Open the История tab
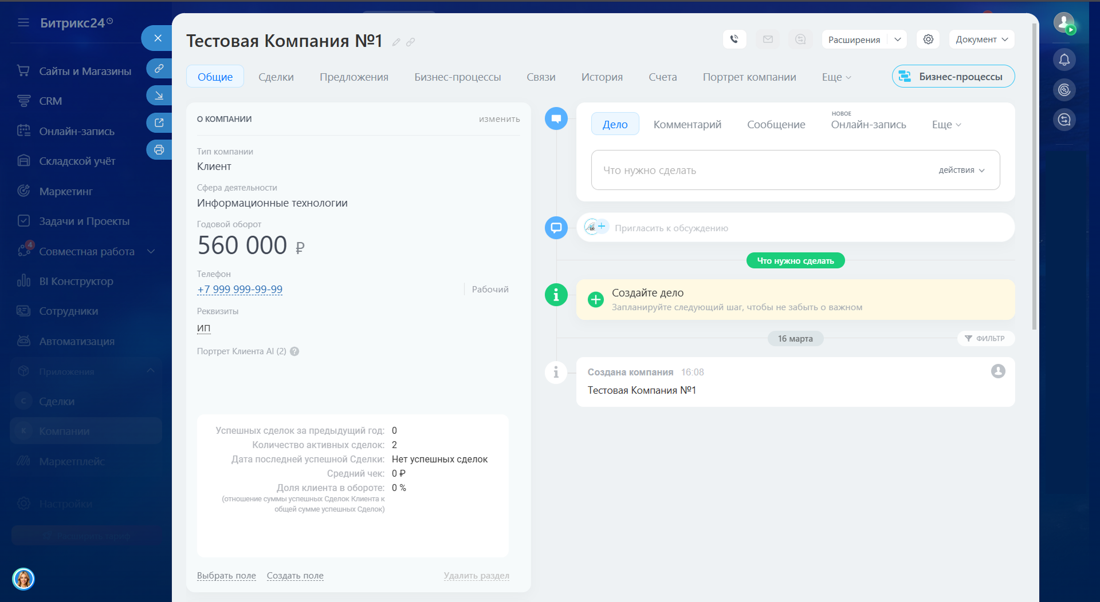This screenshot has height=602, width=1100. (602, 77)
